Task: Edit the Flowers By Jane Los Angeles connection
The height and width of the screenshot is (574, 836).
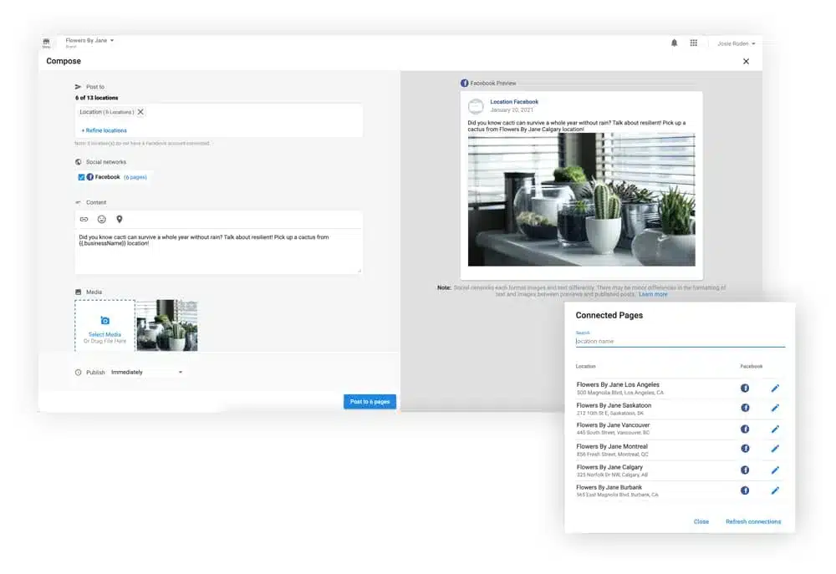Action: [x=774, y=388]
